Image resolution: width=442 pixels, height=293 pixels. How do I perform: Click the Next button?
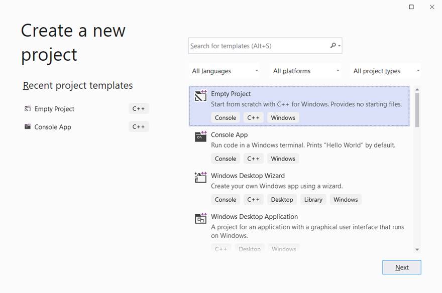[401, 267]
